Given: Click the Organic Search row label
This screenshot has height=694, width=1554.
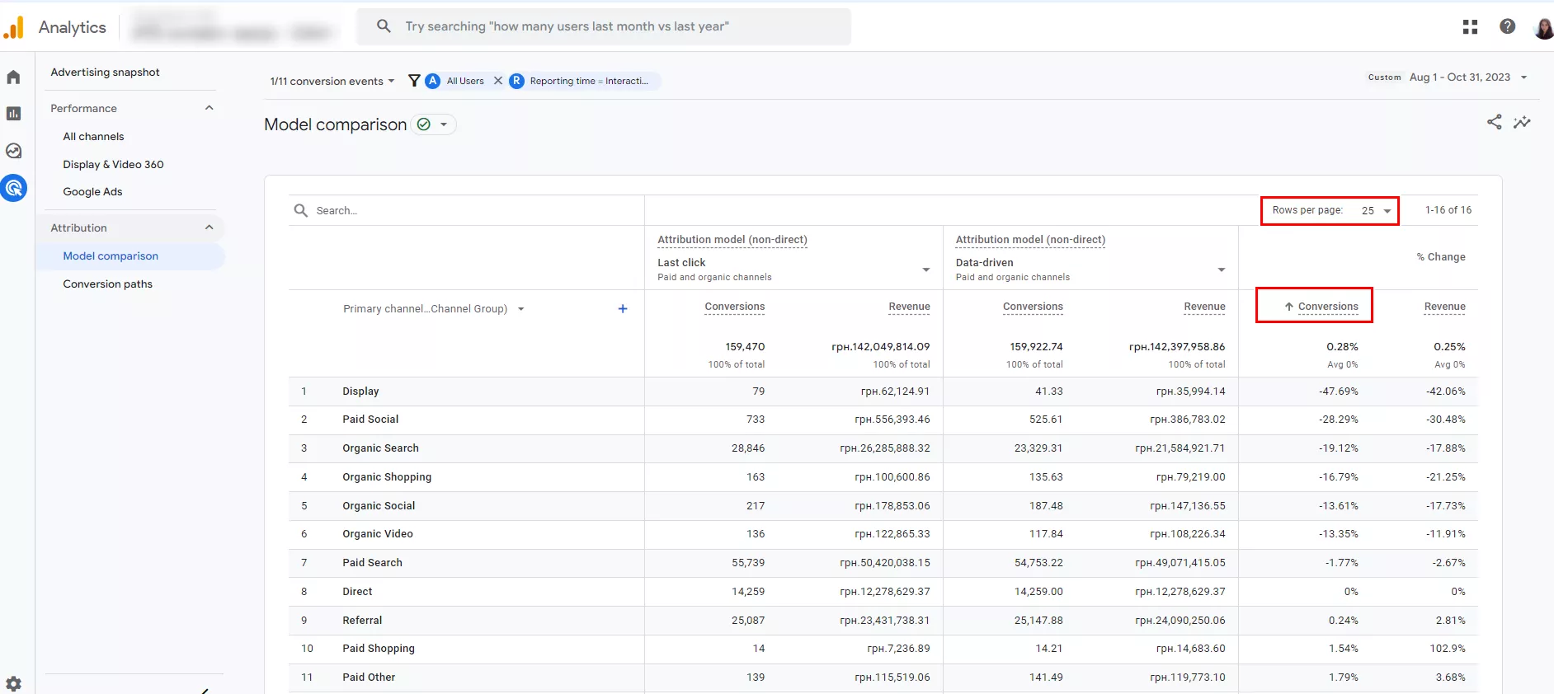Looking at the screenshot, I should pyautogui.click(x=380, y=448).
